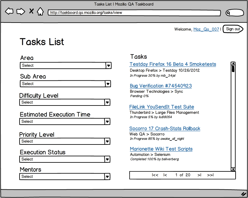This screenshot has width=248, height=198.
Task: Click the Sign out button
Action: [233, 29]
